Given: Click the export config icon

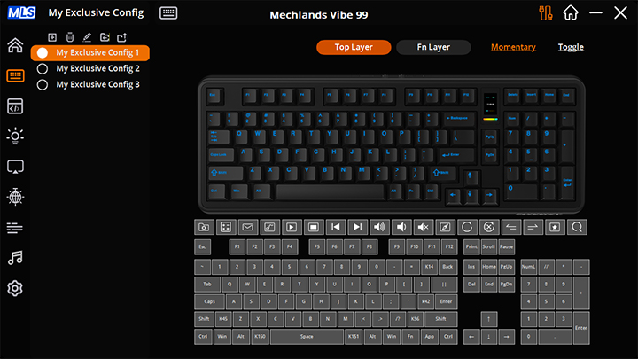Looking at the screenshot, I should tap(121, 37).
